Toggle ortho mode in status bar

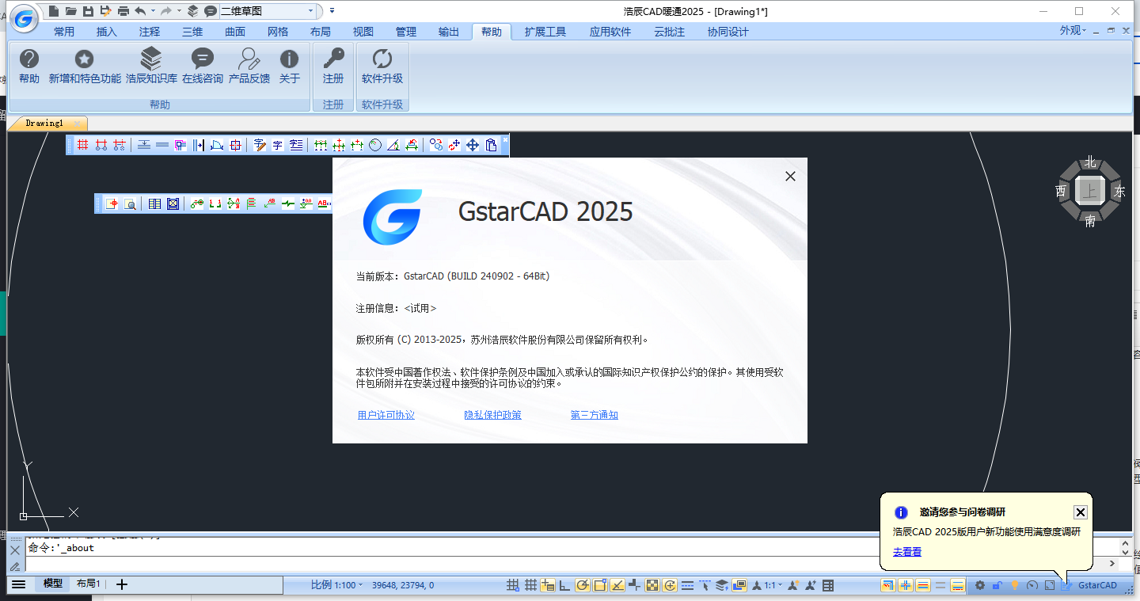tap(564, 585)
